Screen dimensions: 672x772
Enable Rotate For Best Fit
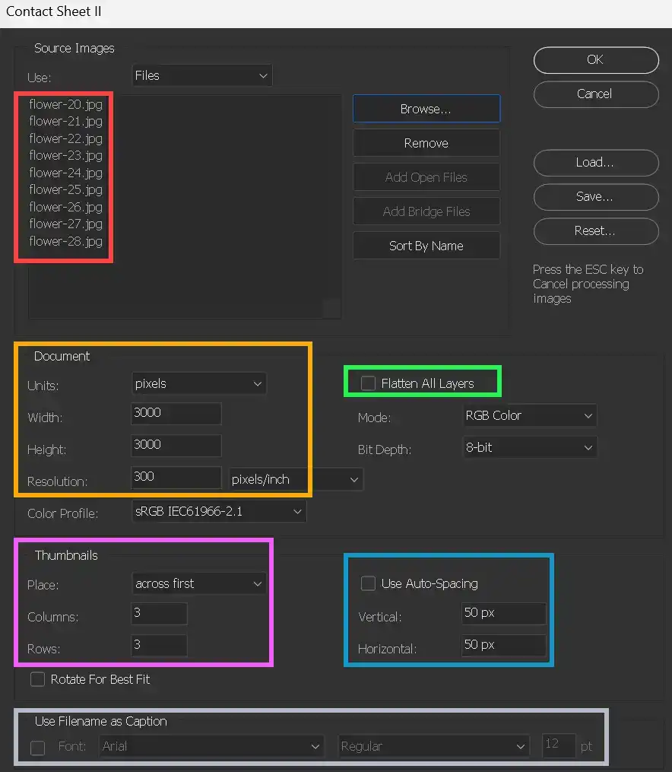coord(37,679)
